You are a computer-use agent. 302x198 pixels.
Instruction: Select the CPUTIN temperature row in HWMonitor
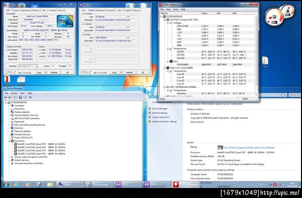(208, 55)
